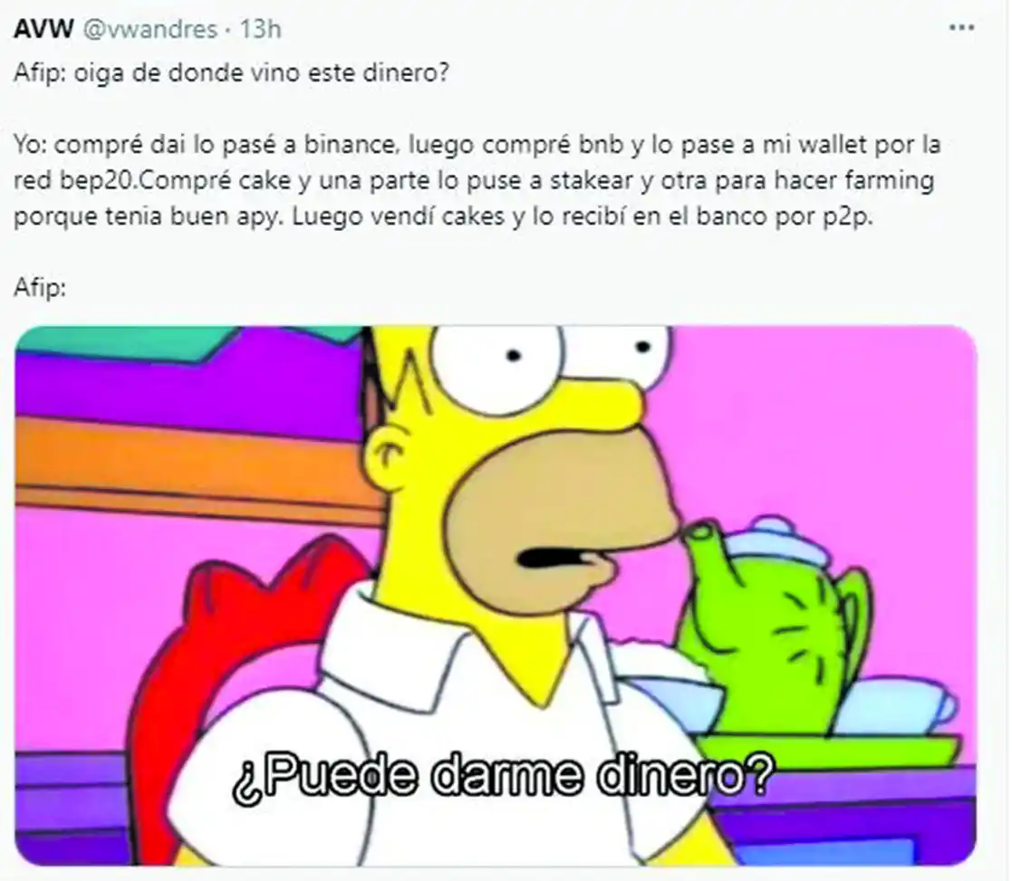Open the AVW display name profile
Screen dimensions: 1012x881
[x=43, y=30]
